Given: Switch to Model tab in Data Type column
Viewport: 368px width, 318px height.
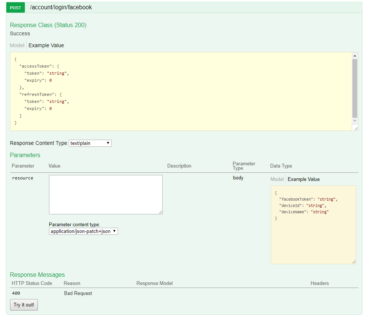Looking at the screenshot, I should pyautogui.click(x=277, y=179).
